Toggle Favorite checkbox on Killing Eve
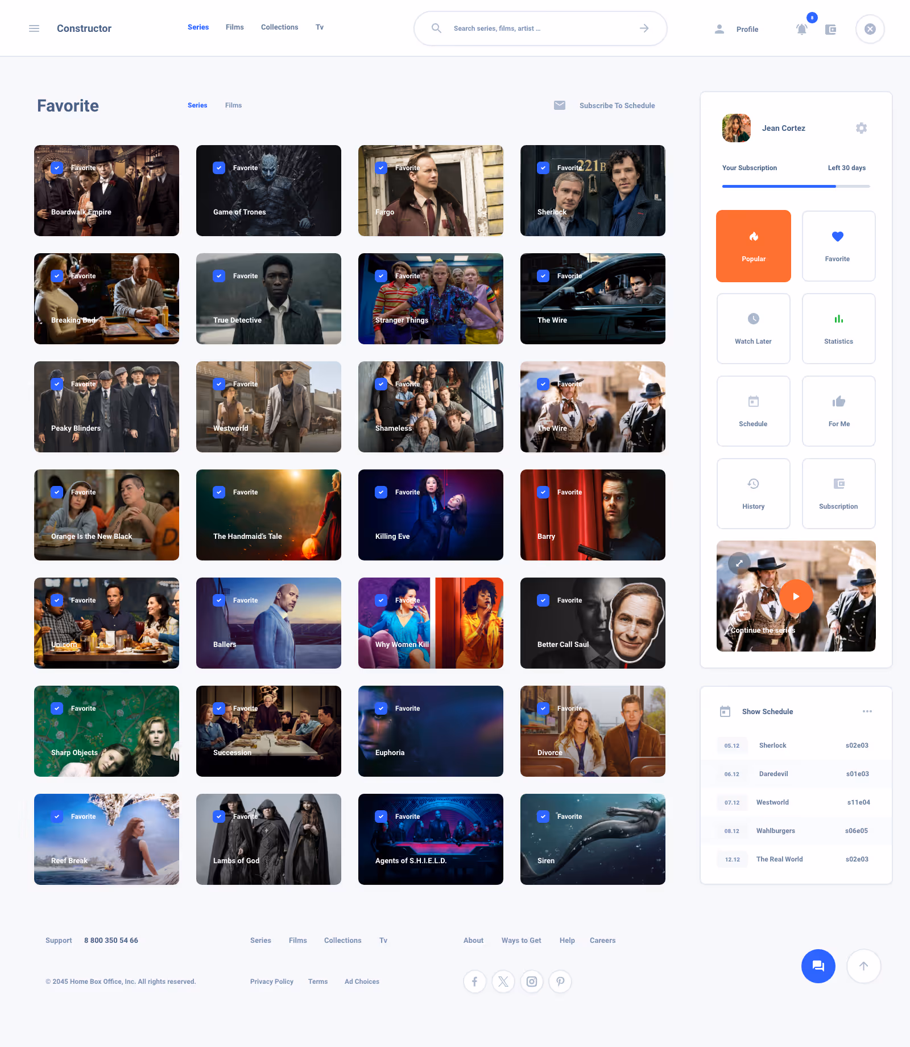The height and width of the screenshot is (1047, 910). pyautogui.click(x=381, y=492)
